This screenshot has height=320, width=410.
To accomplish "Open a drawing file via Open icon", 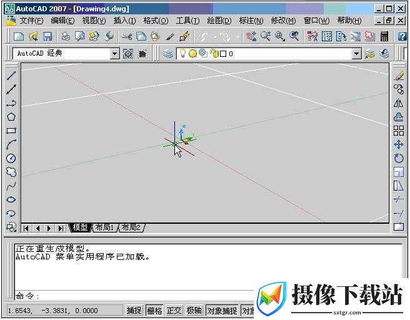I will (x=33, y=36).
